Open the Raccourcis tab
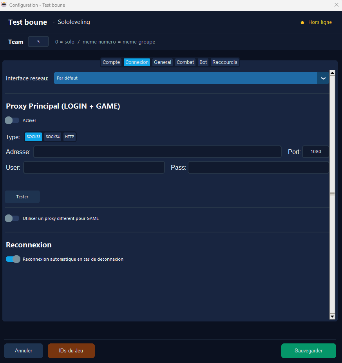This screenshot has height=363, width=342. (x=224, y=62)
